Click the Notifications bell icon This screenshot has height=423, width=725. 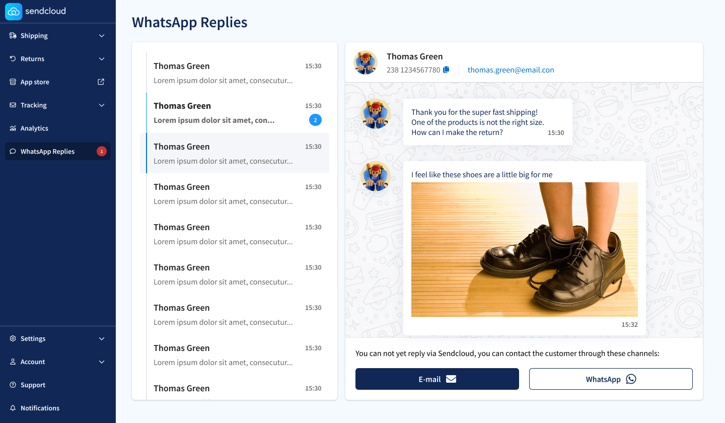[13, 408]
